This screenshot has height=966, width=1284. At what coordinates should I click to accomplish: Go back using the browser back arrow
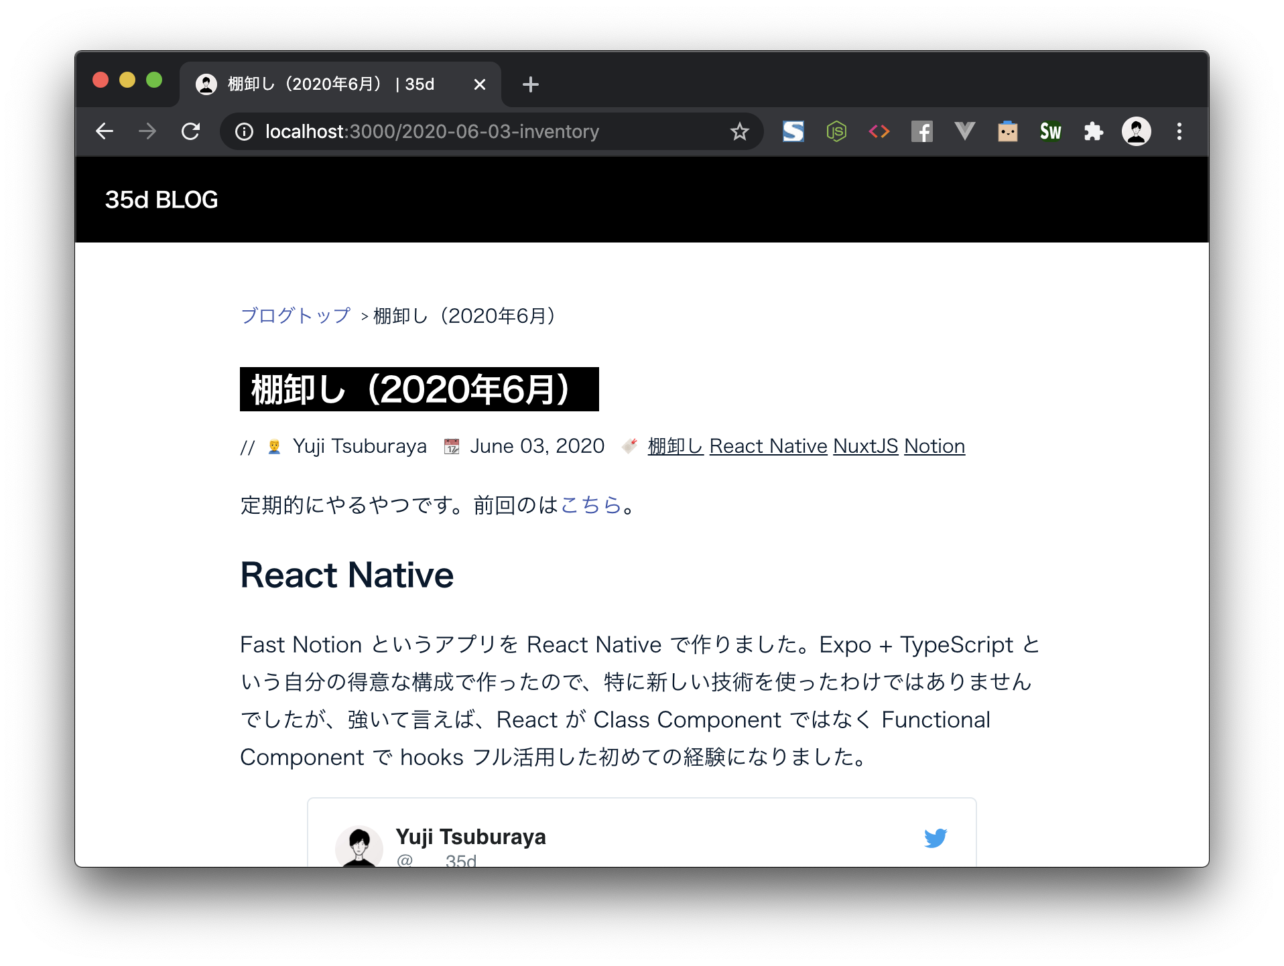[x=105, y=131]
